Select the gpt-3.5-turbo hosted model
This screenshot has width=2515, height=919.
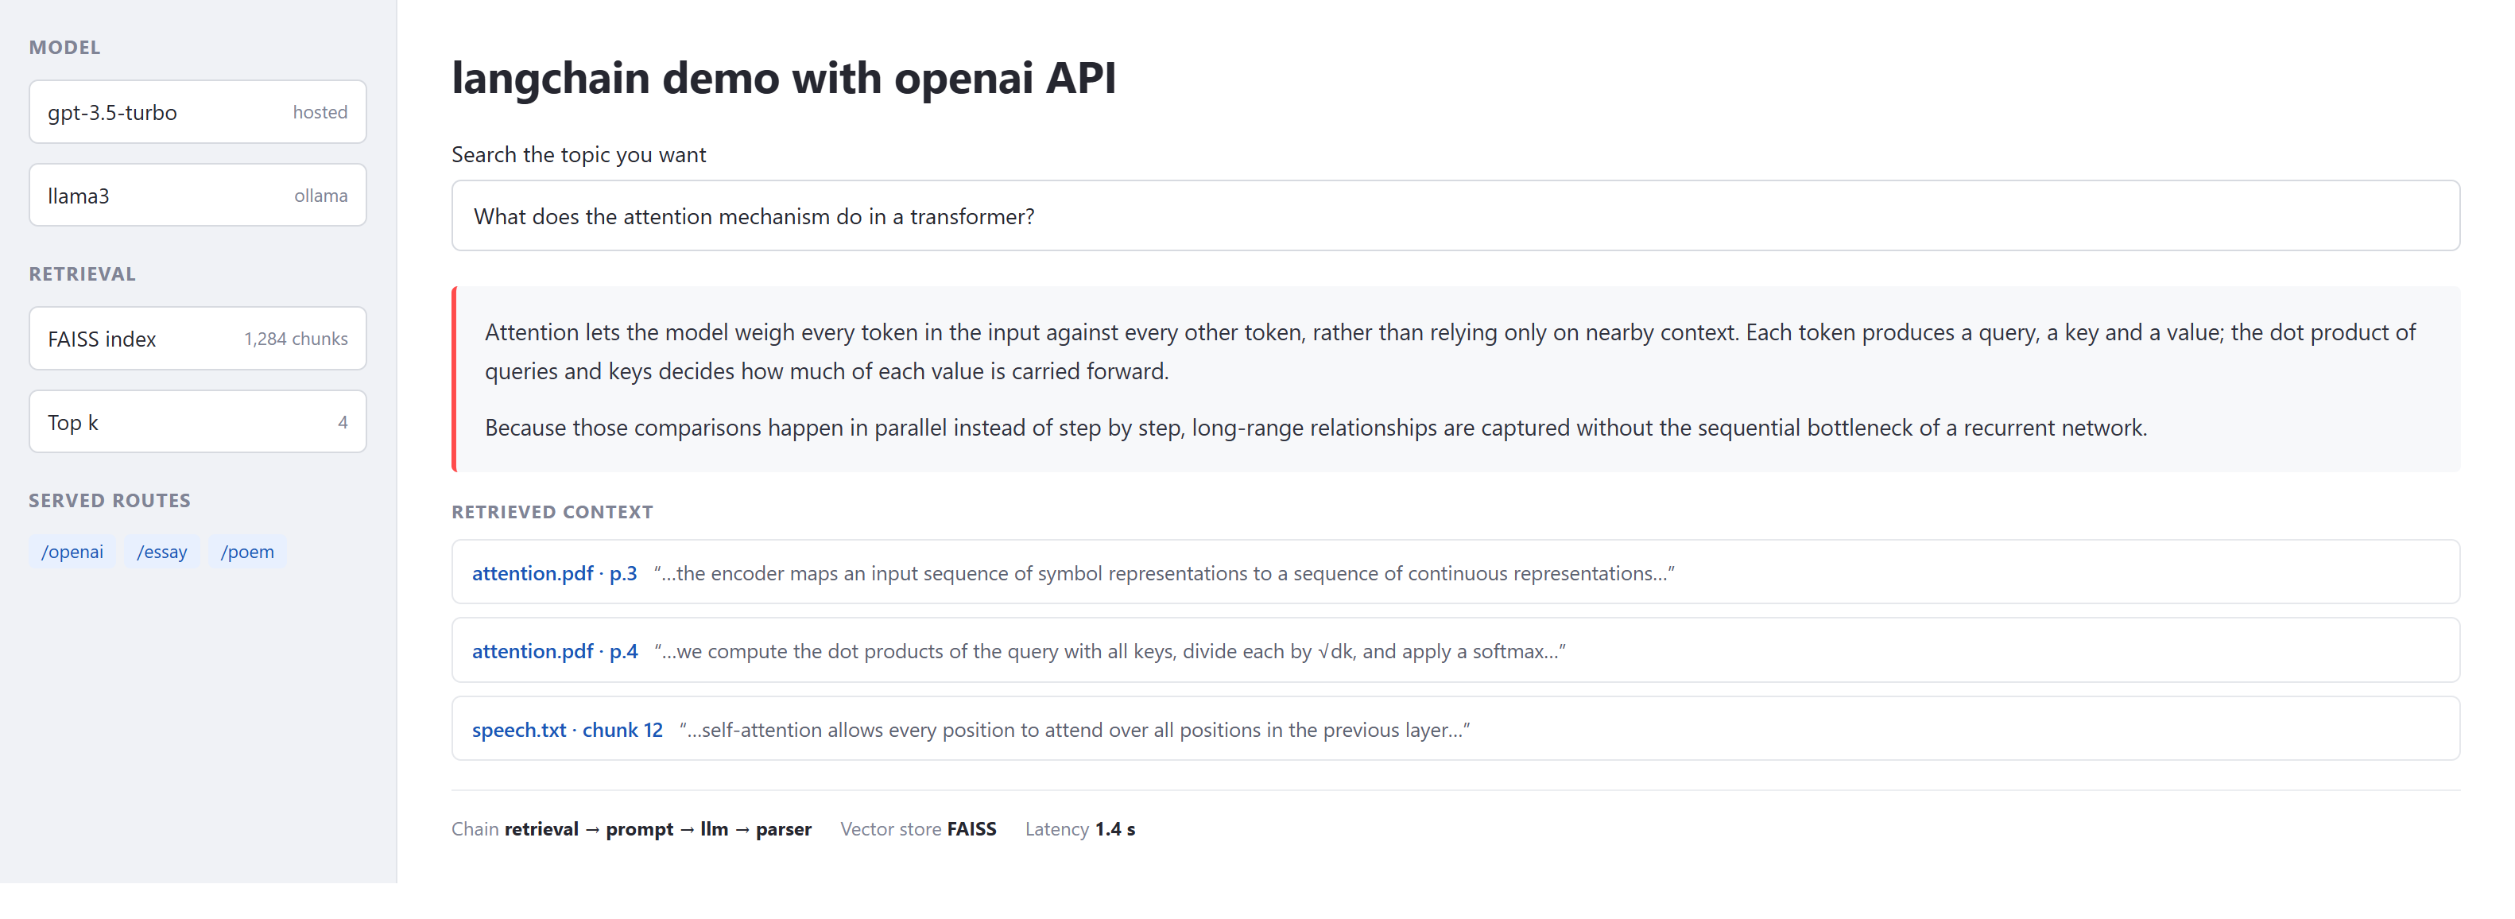(x=197, y=112)
